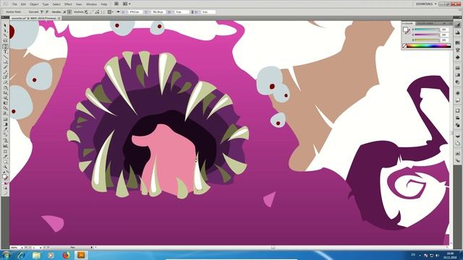Open the Gradient panel icon in dock
463x260 pixels.
[x=457, y=75]
